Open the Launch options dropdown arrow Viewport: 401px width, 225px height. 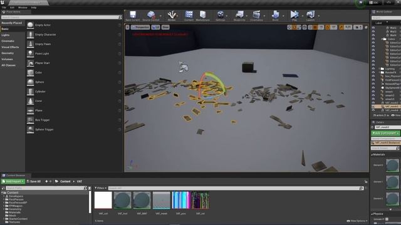point(319,16)
